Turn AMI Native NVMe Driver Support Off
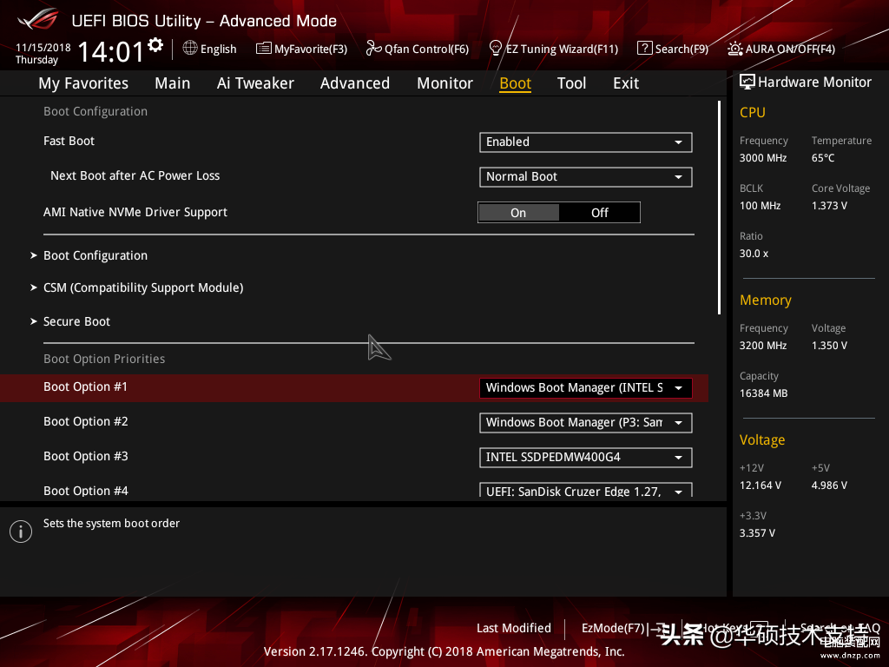The image size is (889, 667). pyautogui.click(x=599, y=213)
